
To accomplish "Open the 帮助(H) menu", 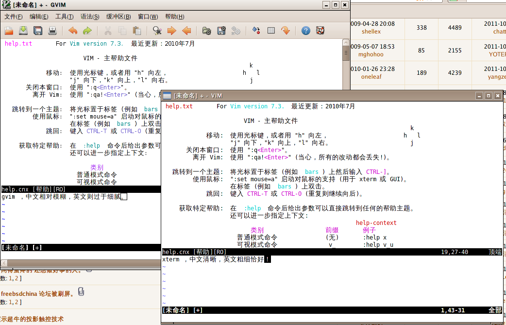I will 175,17.
